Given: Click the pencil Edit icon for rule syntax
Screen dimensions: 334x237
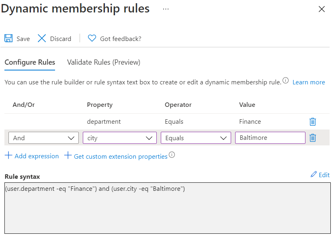Looking at the screenshot, I should coord(314,174).
